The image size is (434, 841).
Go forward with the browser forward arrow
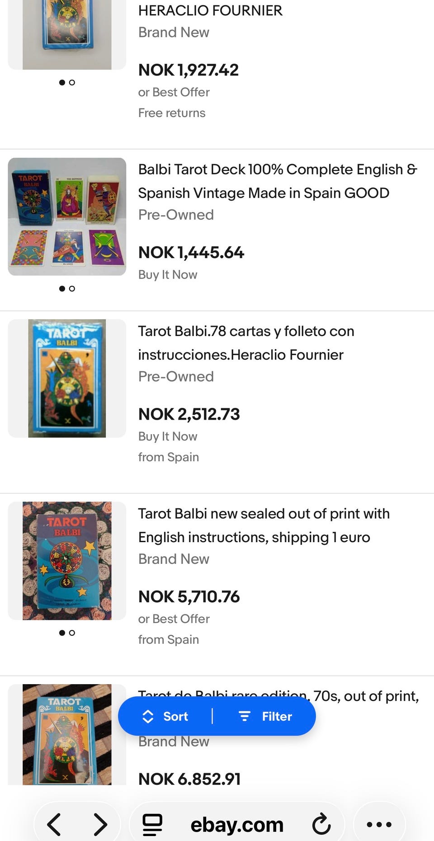point(100,824)
